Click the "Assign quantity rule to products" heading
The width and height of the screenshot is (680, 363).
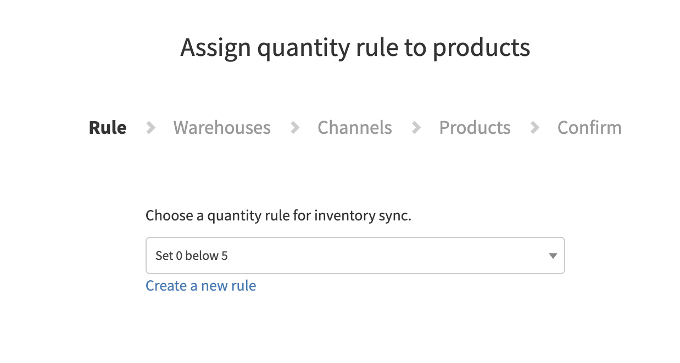tap(355, 48)
